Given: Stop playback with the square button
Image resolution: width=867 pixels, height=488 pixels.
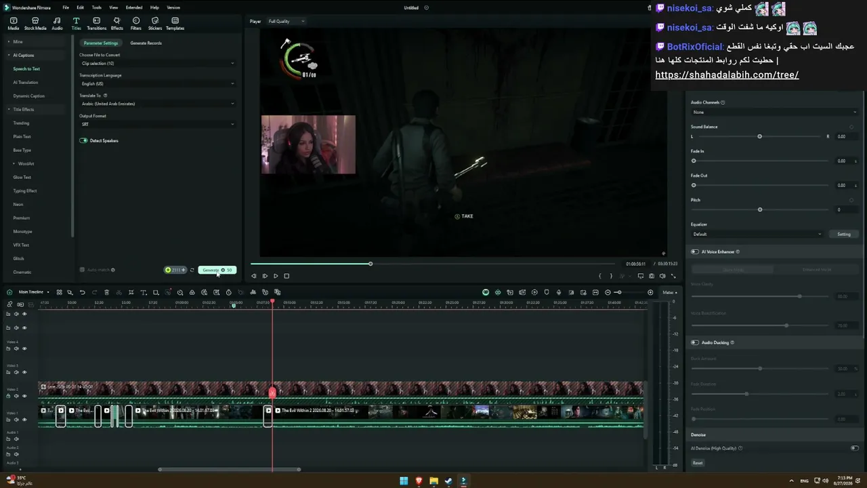Looking at the screenshot, I should click(x=287, y=276).
